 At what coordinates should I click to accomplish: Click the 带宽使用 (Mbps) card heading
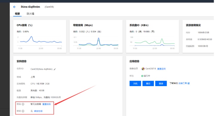pos(83,25)
